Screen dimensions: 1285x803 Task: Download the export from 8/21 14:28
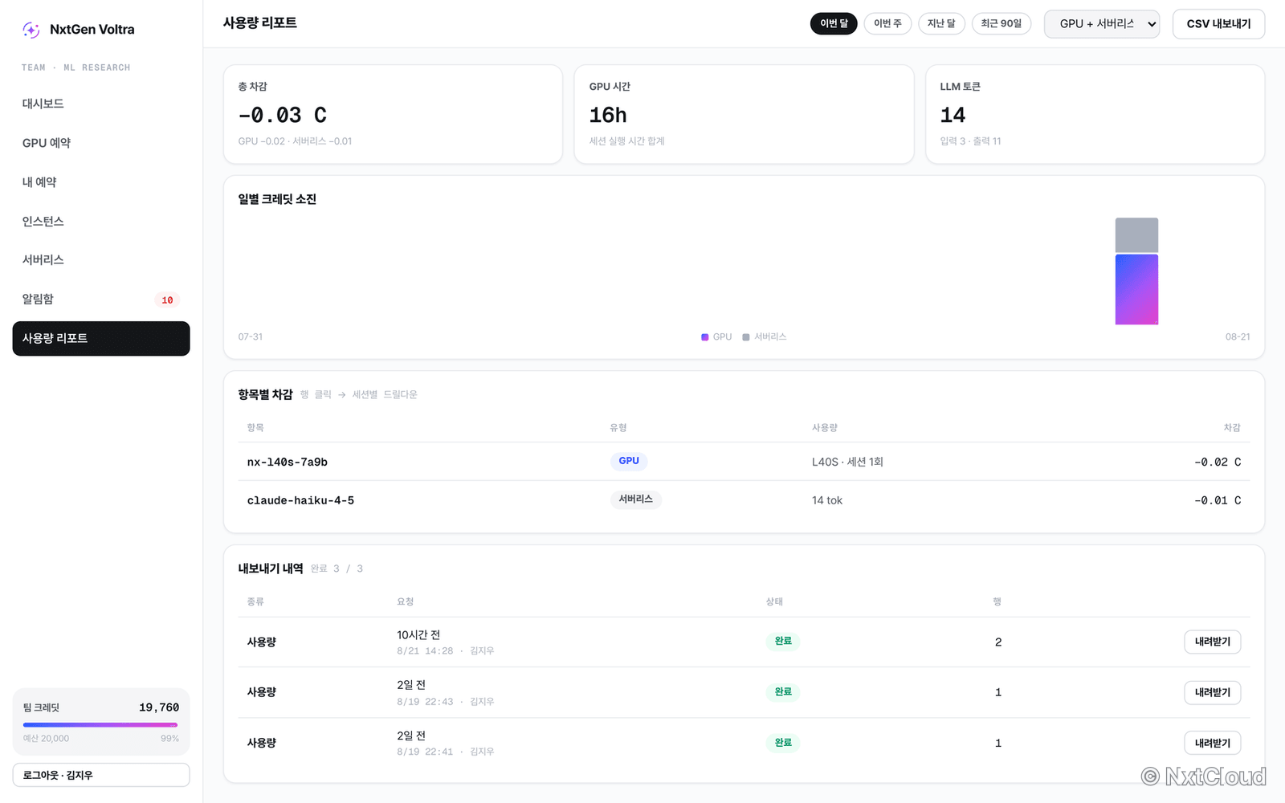(x=1212, y=642)
